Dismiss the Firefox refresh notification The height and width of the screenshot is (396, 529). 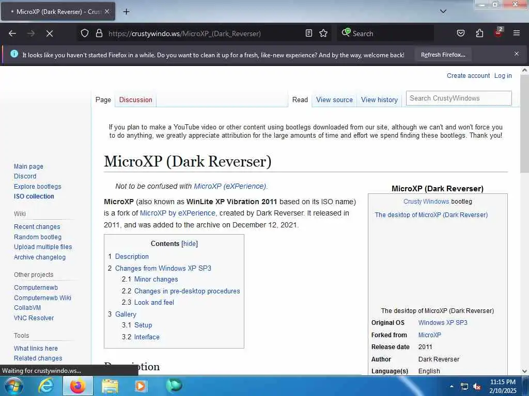516,54
